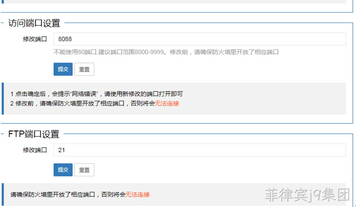
Task: Click the gray panel at the page top
Action: tap(175, 2)
